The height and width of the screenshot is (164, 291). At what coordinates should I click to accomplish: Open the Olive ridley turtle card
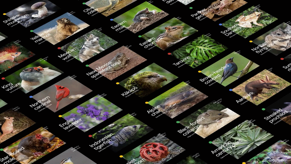tap(111, 7)
